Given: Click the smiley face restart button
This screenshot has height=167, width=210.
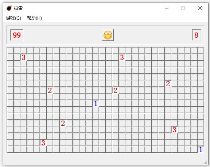Looking at the screenshot, I should [108, 35].
